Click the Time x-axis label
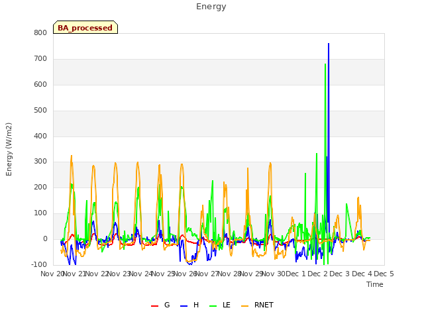Viewport: 424px width, 318px height. 375,284
